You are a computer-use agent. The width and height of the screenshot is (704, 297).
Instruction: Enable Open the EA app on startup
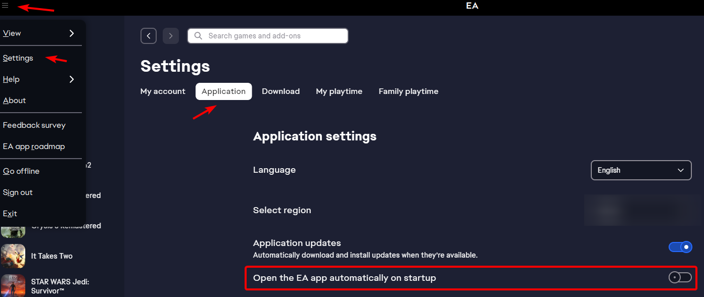pos(680,277)
